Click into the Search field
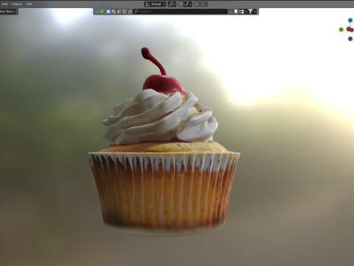 [x=180, y=12]
